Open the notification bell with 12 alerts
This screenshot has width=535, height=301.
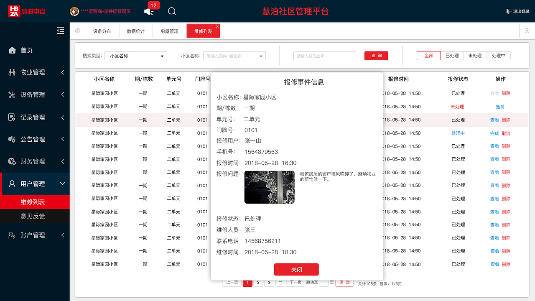pyautogui.click(x=148, y=11)
